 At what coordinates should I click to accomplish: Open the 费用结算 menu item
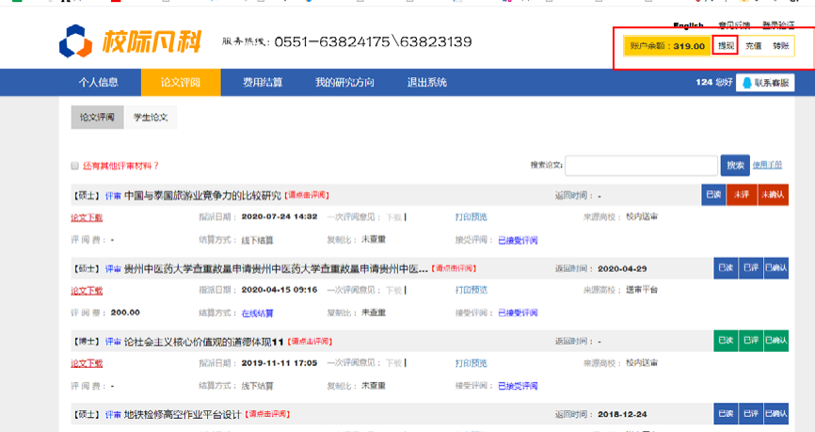pos(263,83)
